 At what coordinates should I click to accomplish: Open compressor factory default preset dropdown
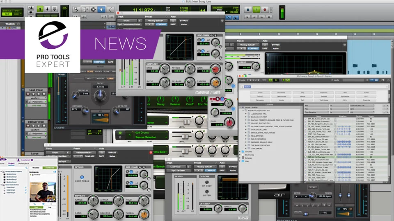pyautogui.click(x=156, y=20)
